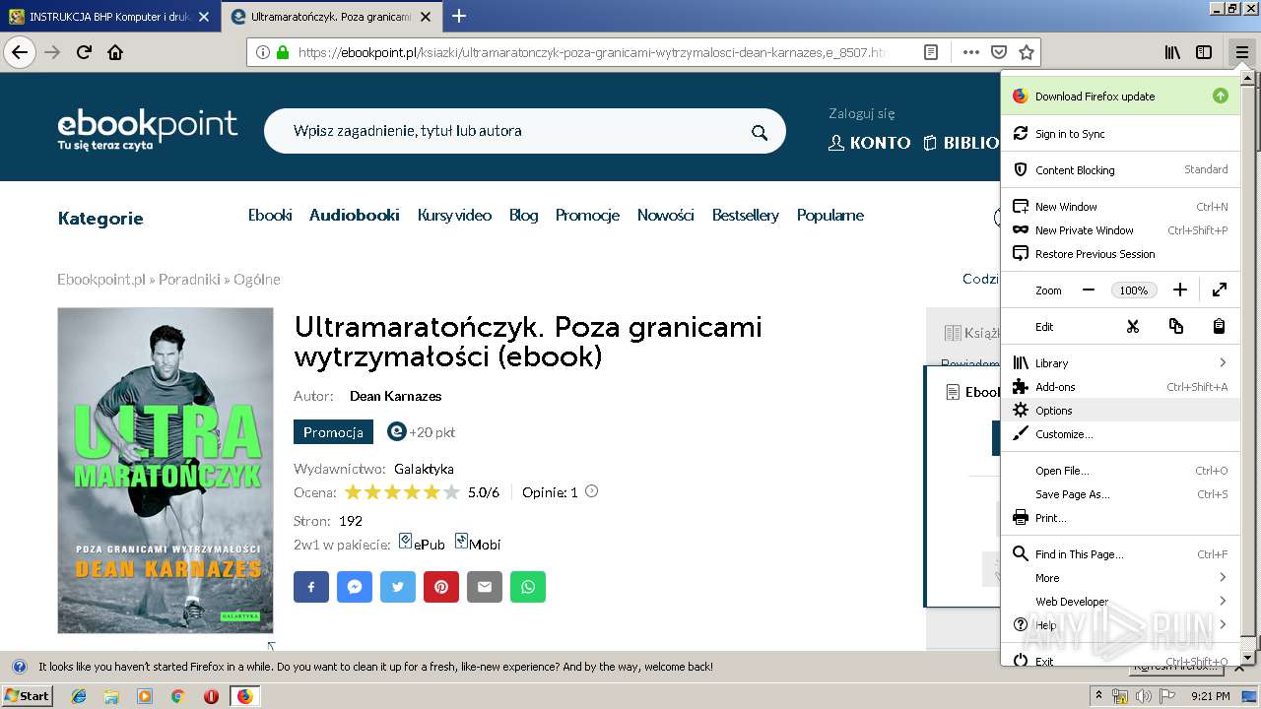Enter full screen from zoom row
This screenshot has height=709, width=1261.
click(1220, 290)
